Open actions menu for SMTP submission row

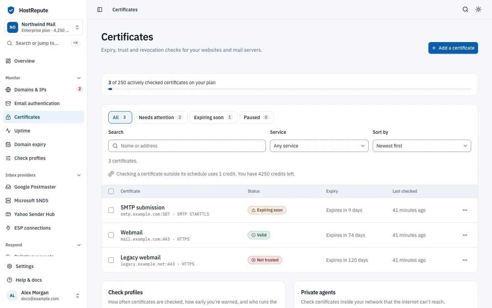coord(465,210)
